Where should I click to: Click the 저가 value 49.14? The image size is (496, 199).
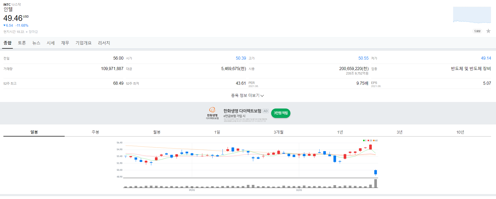(486, 58)
